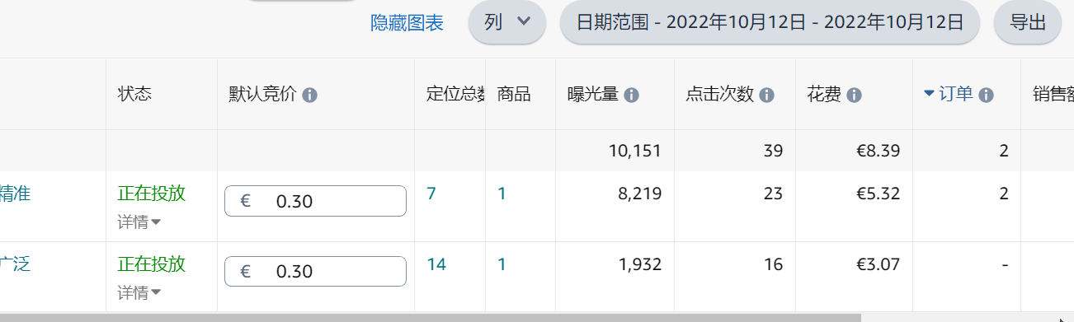Click the total clicks value 39

(774, 151)
